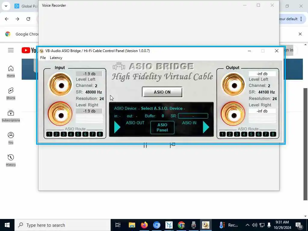Open YouTube History in sidebar

pyautogui.click(x=11, y=160)
